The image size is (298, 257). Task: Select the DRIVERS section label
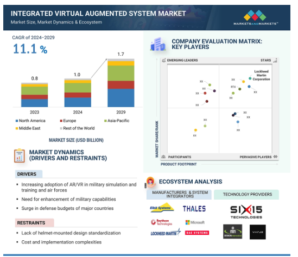point(29,174)
